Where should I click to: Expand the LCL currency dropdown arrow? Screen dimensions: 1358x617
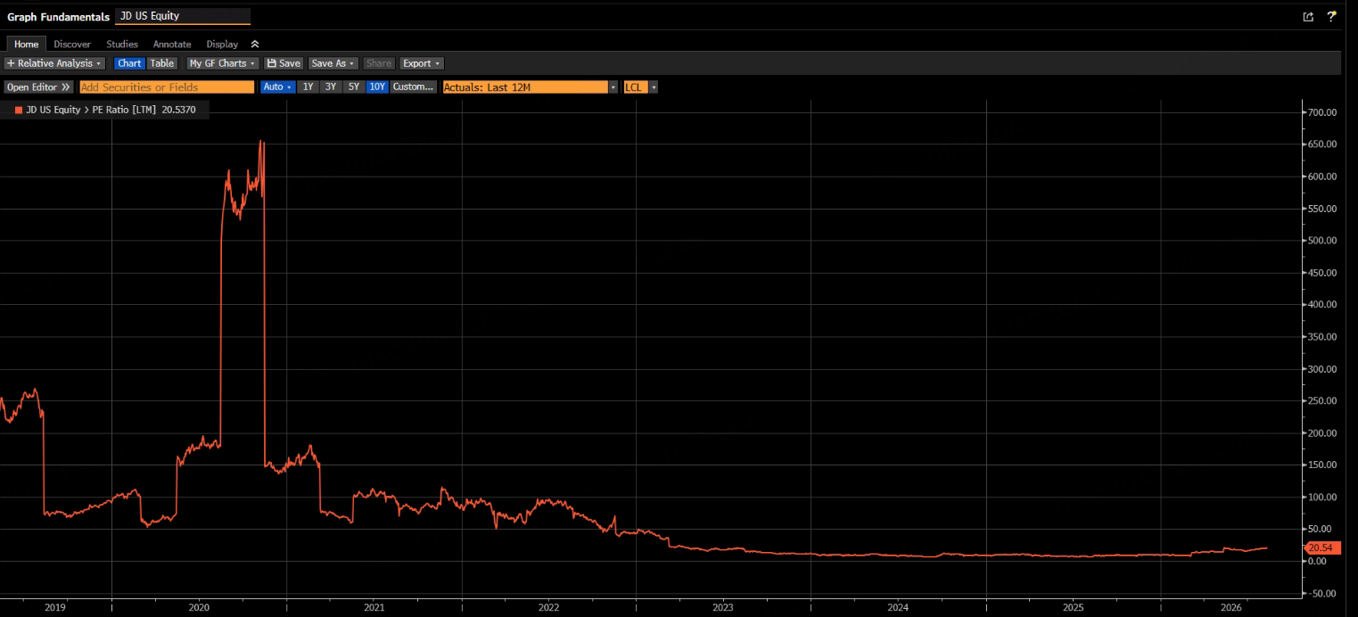654,86
